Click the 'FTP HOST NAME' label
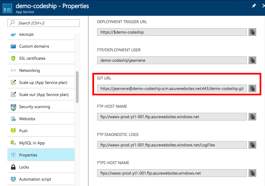 112,106
